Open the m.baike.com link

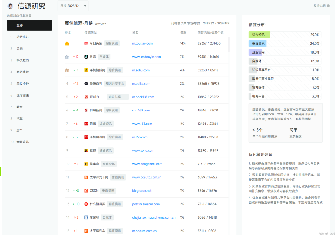pos(141,84)
